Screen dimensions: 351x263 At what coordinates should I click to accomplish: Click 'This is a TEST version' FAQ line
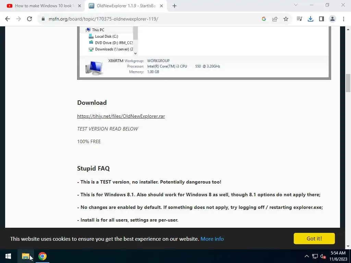coord(149,182)
